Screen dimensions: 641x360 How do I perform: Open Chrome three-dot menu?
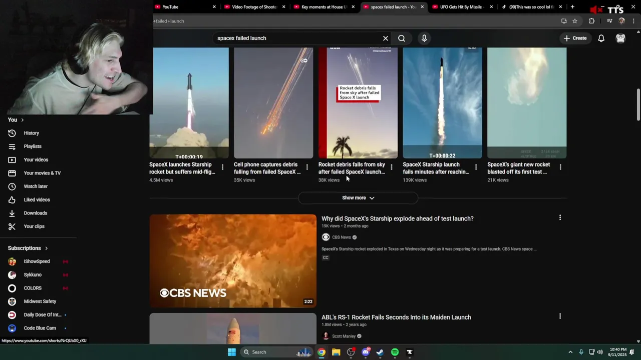pos(634,21)
